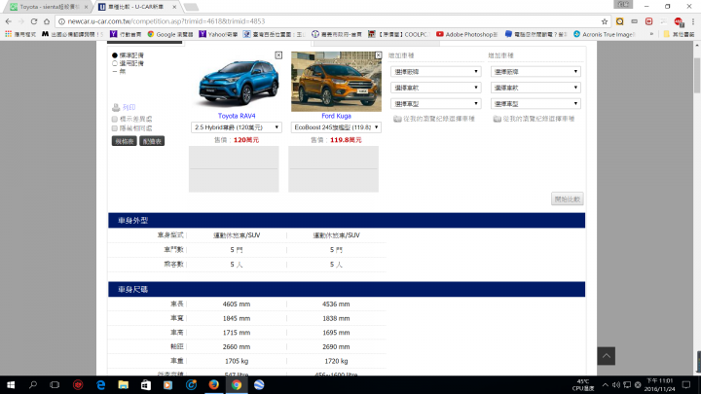The height and width of the screenshot is (394, 701).
Task: Remove the Toyota RAV4 from the comparison
Action: [279, 55]
